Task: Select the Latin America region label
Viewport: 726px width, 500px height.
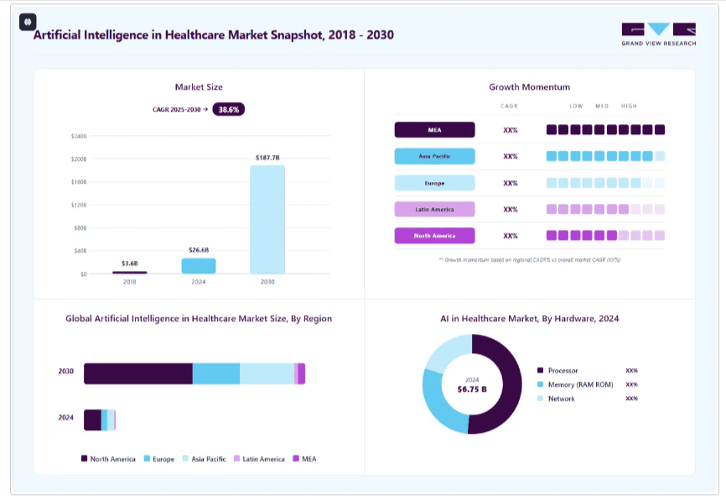Action: [x=435, y=210]
